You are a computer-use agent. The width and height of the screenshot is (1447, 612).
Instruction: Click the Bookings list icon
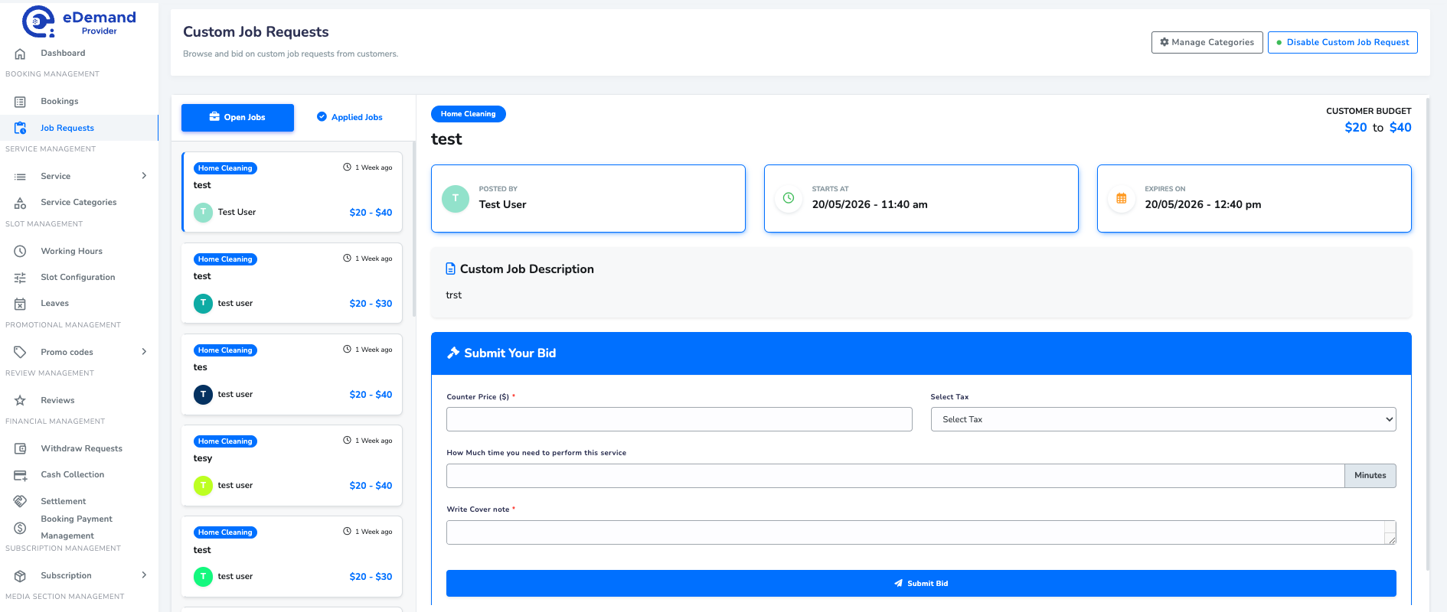(x=21, y=102)
